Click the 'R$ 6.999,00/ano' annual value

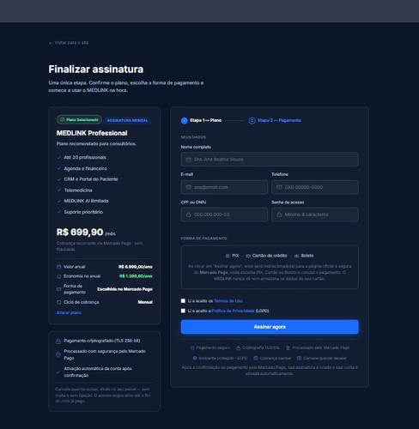point(136,267)
